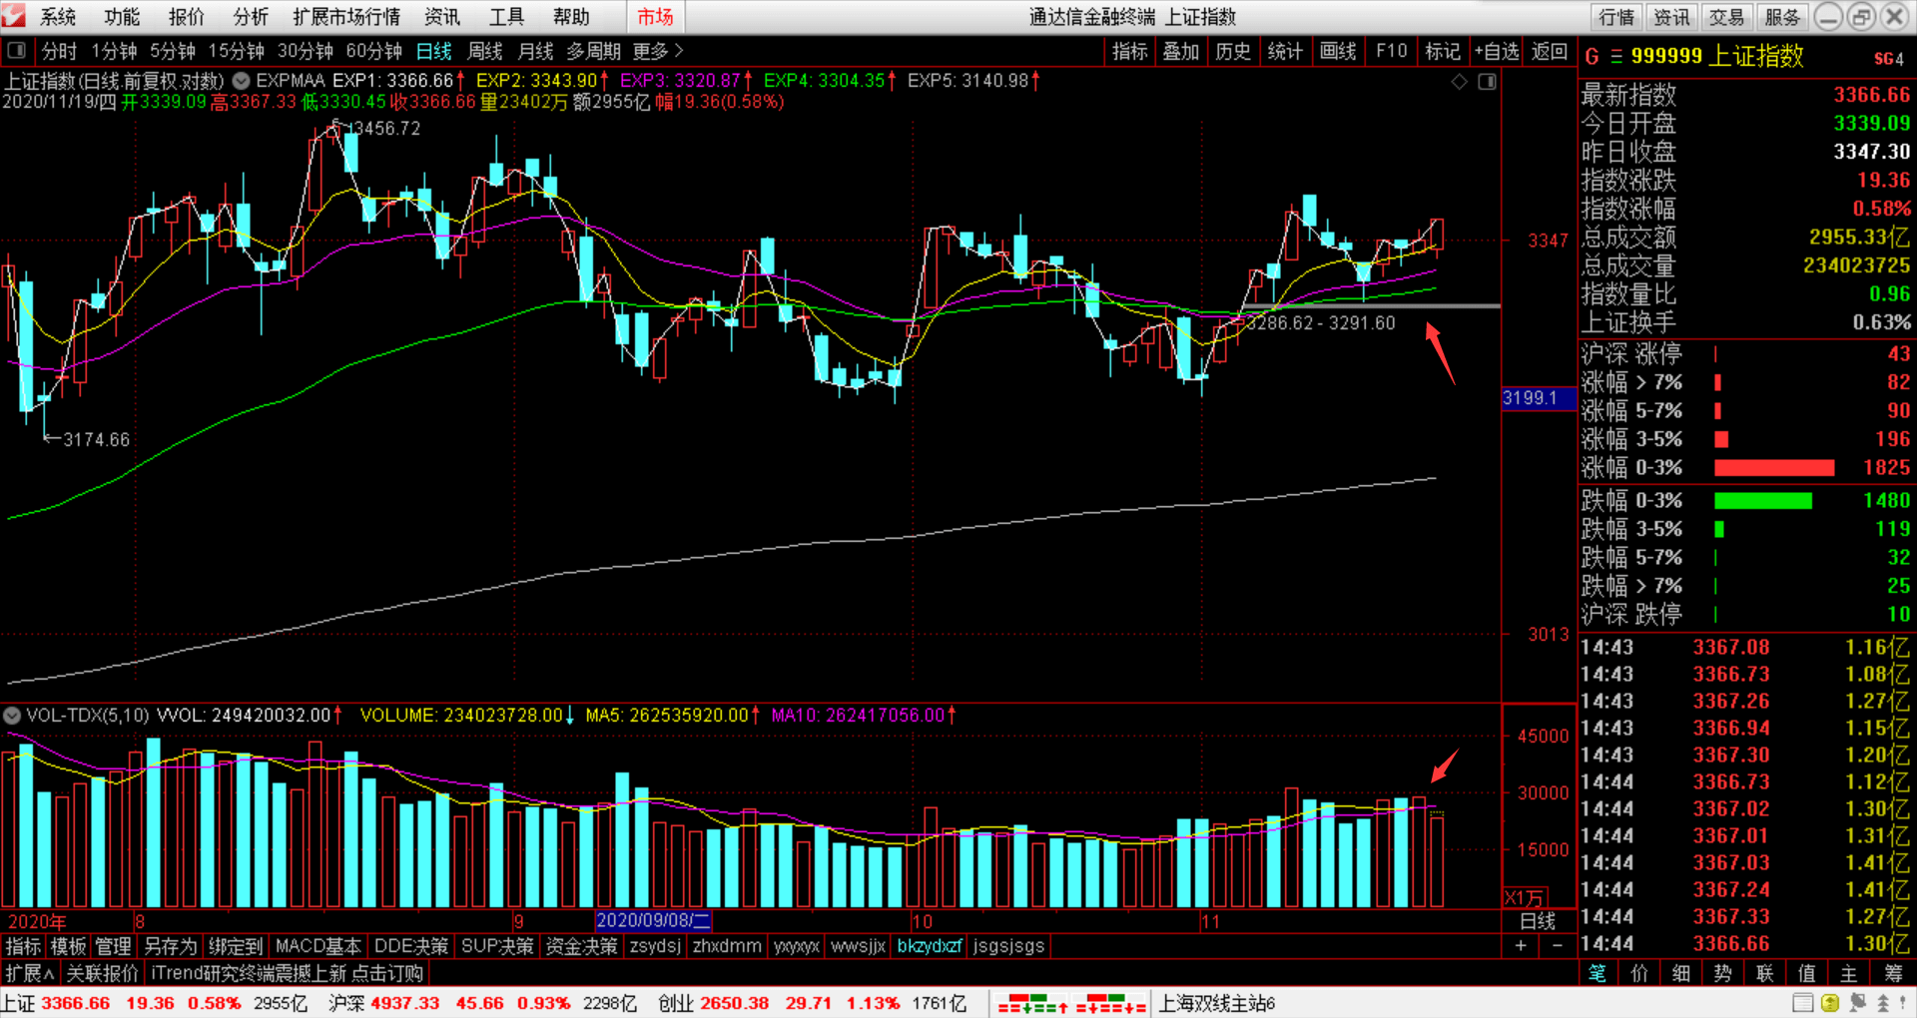Click the 服务 button in title bar
1917x1018 pixels.
[x=1782, y=17]
